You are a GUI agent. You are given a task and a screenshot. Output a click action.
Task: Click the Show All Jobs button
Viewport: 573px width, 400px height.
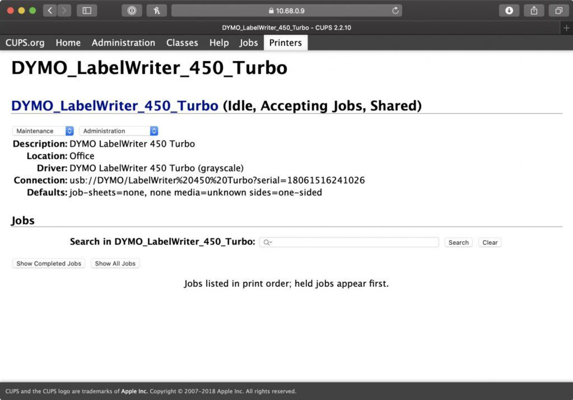tap(115, 264)
